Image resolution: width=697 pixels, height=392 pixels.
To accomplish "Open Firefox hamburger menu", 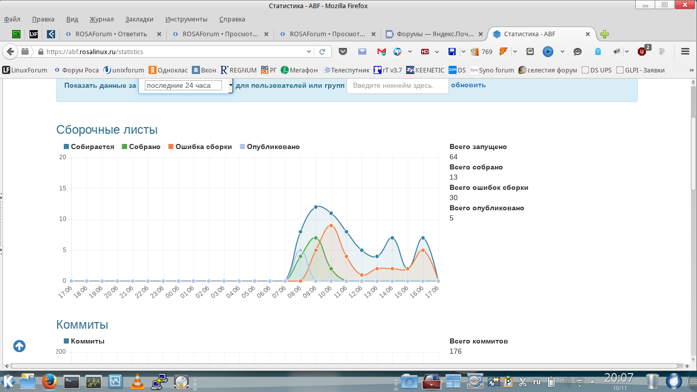I will pos(685,52).
